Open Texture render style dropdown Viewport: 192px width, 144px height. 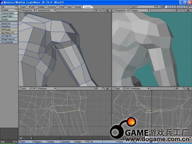[140, 10]
